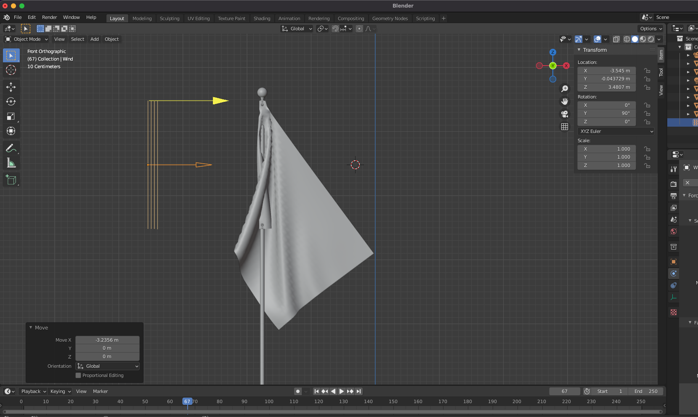Switch to wireframe viewport shading

click(627, 39)
